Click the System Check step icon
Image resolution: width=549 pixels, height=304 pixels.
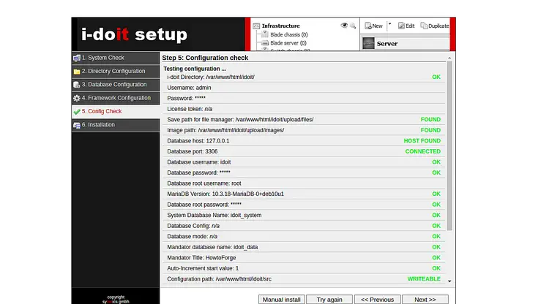(77, 58)
